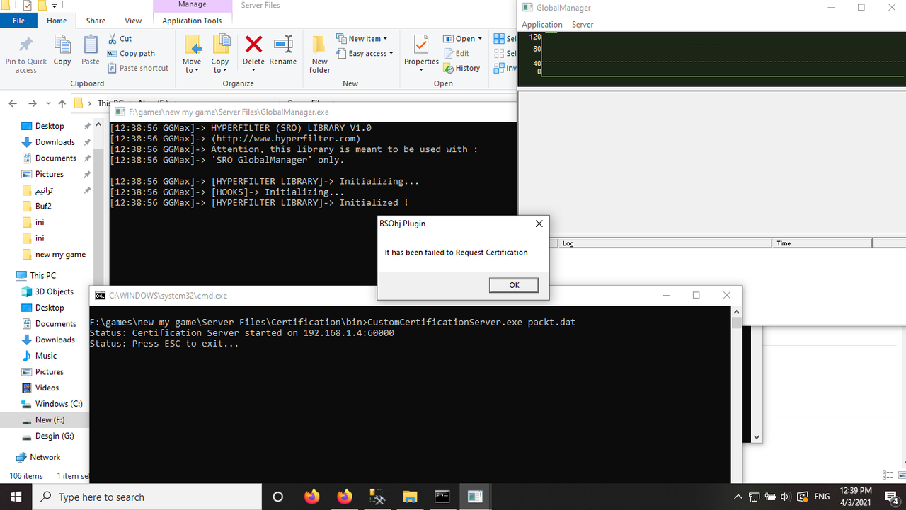Open notification center icon
906x510 pixels.
pos(891,497)
